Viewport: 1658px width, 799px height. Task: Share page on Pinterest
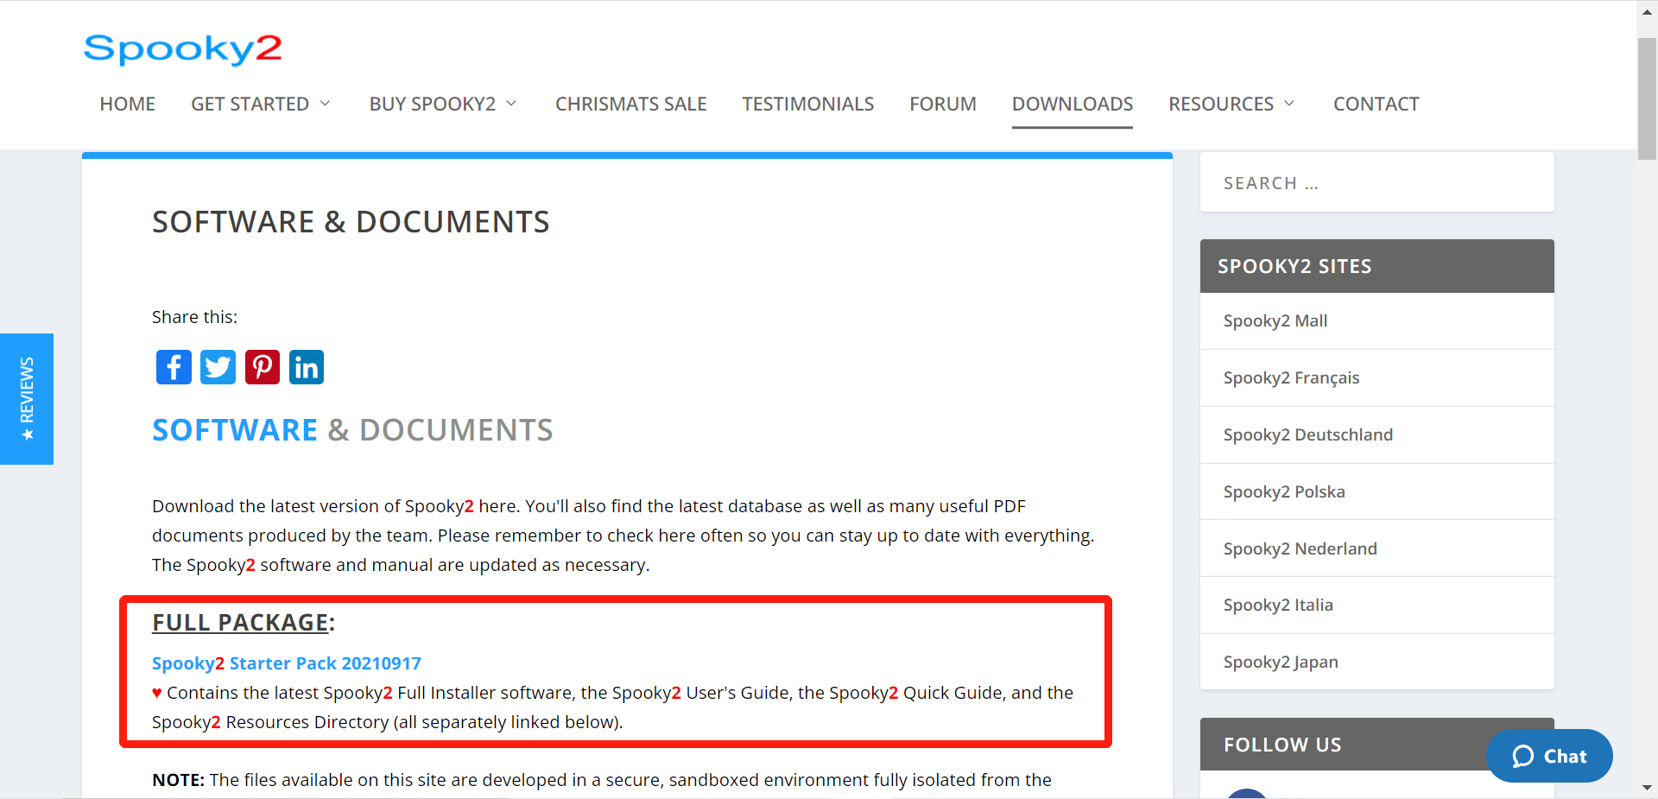point(262,367)
